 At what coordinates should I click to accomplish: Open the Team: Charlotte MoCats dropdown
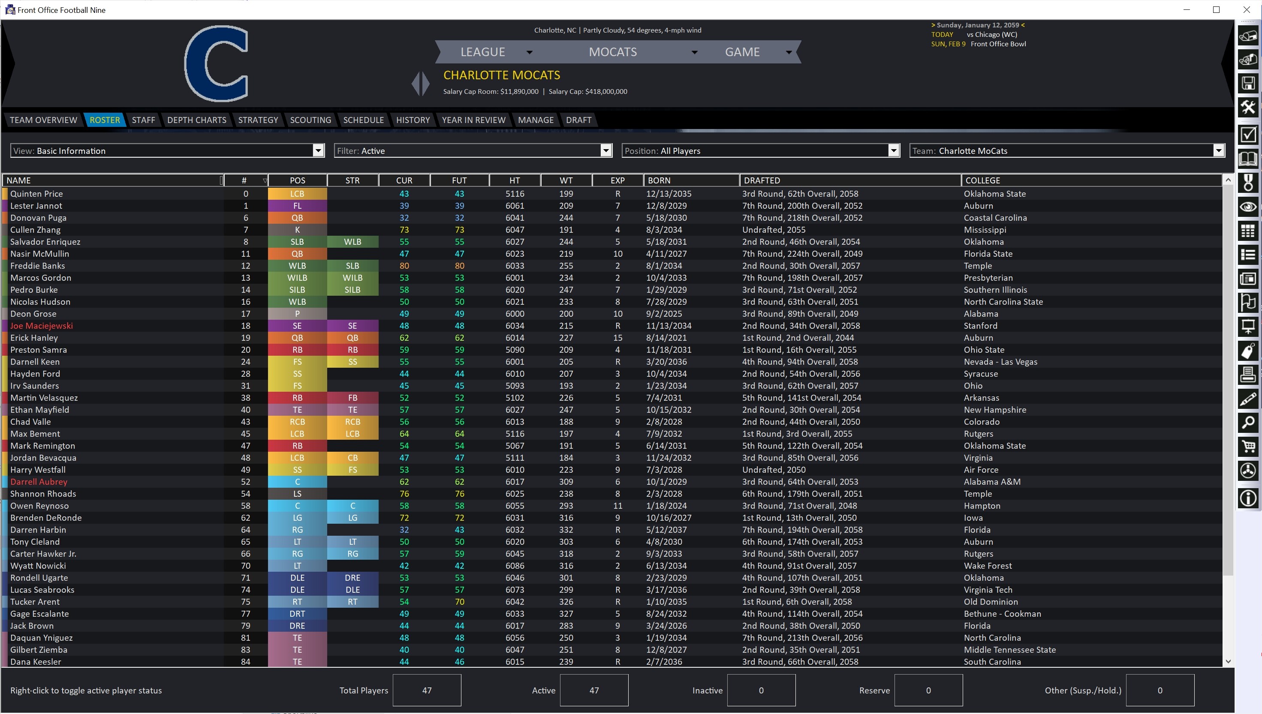point(1219,150)
